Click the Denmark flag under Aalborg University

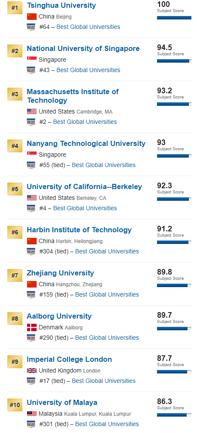[32, 328]
